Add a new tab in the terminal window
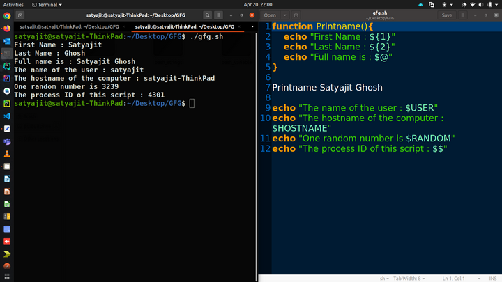This screenshot has width=502, height=282. tap(20, 15)
